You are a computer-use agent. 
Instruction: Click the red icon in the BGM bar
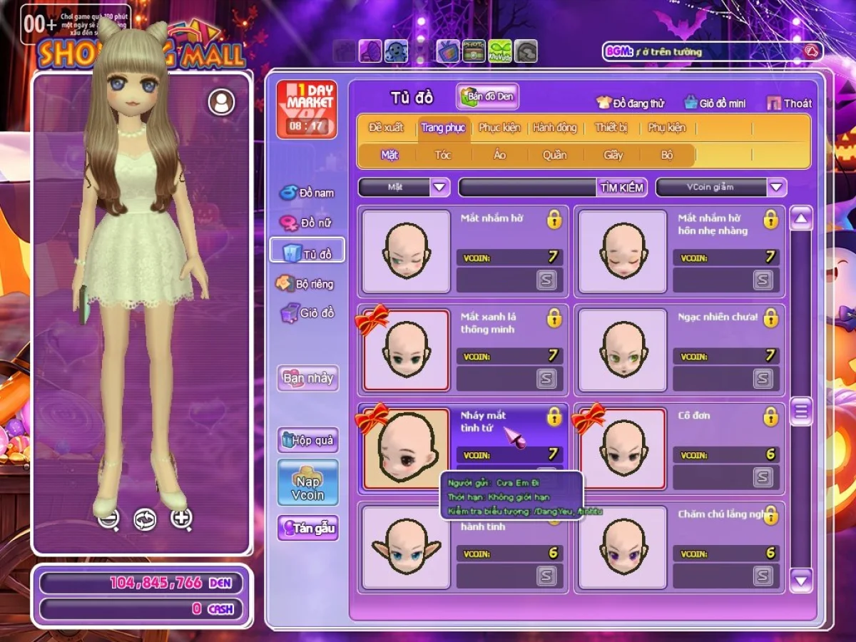point(811,51)
